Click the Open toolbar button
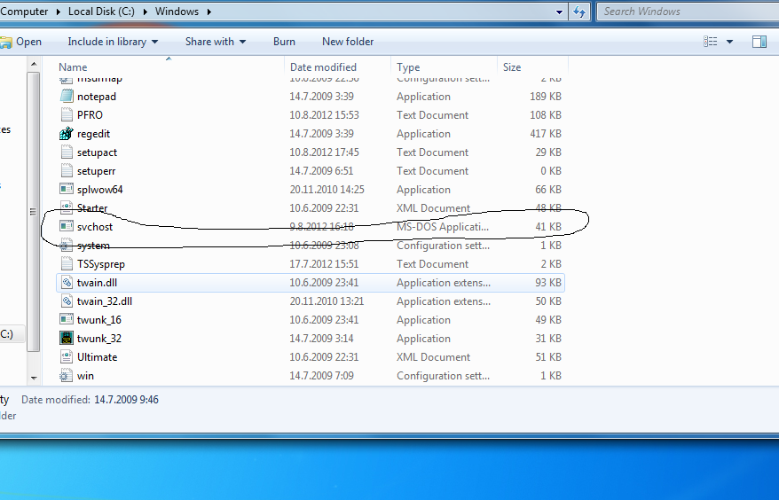The width and height of the screenshot is (779, 500). pos(21,42)
